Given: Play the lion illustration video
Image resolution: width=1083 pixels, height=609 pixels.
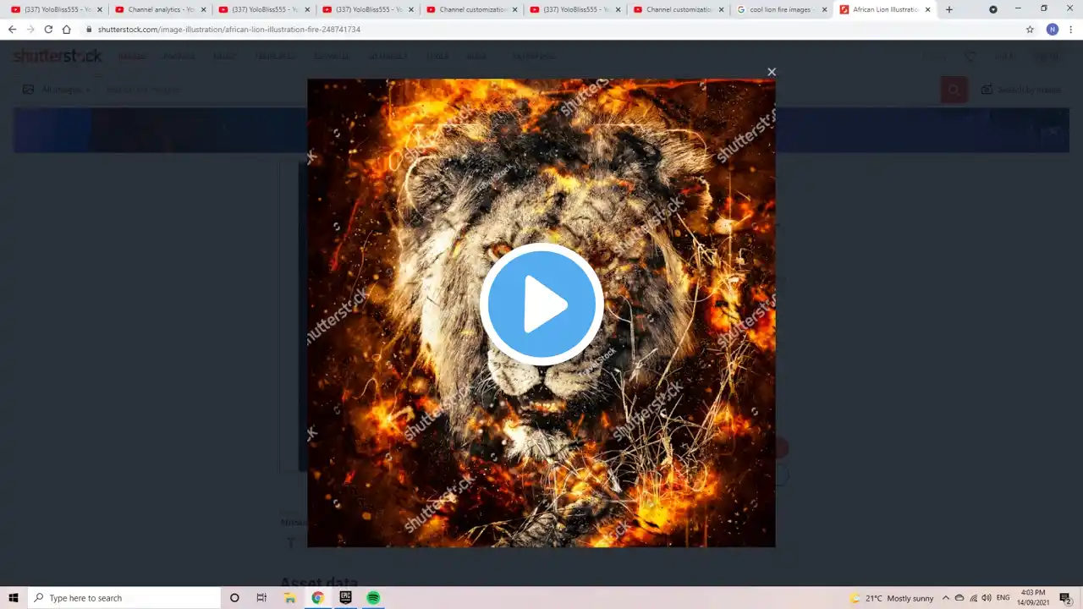Looking at the screenshot, I should 541,304.
